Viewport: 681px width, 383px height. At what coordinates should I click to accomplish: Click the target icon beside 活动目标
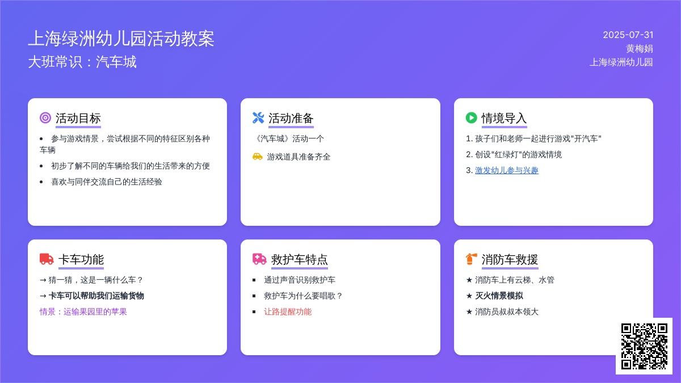[x=45, y=118]
